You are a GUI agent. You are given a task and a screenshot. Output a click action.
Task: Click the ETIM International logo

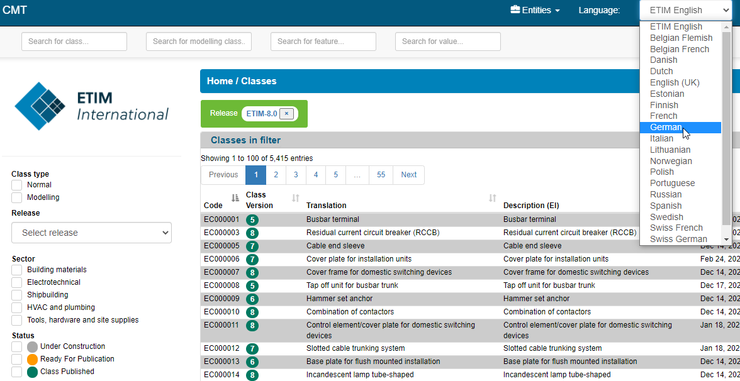pos(92,106)
